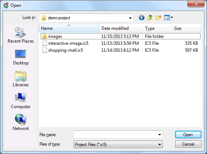Screen dimensions: 207x154
Task: Cancel the Open dialog
Action: coord(188,144)
